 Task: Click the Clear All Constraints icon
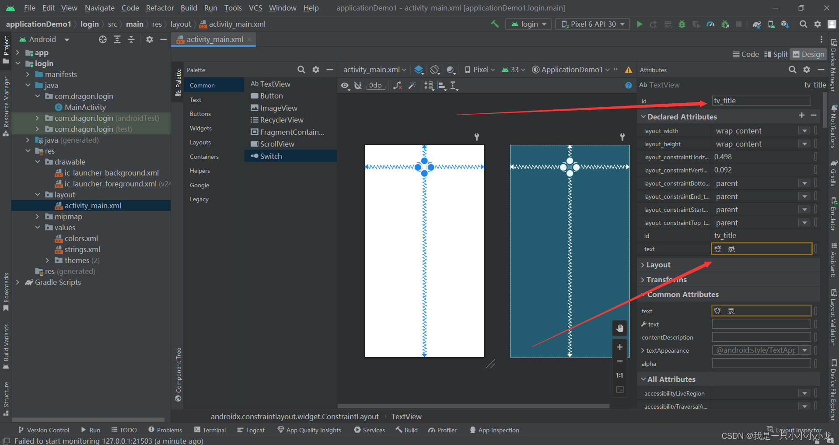(x=397, y=86)
